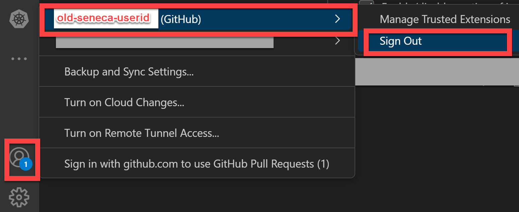The image size is (519, 212).
Task: Select the old-seneca-userid (GitHub) account entry
Action: click(x=198, y=19)
